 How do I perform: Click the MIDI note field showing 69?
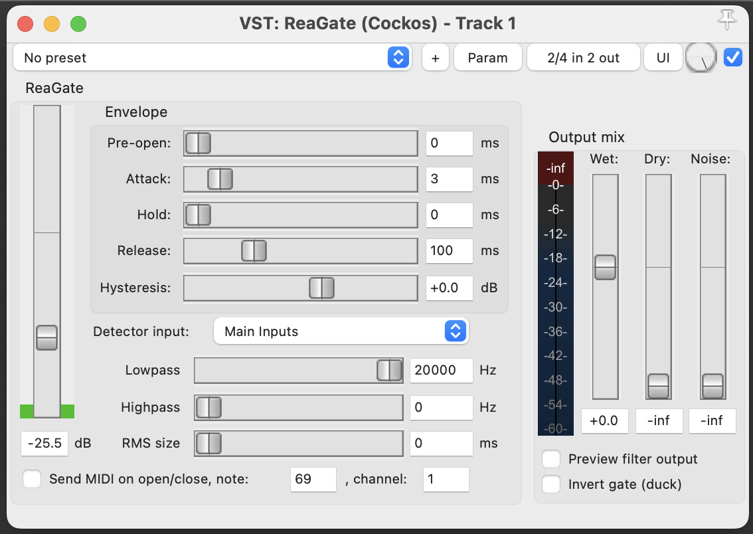tap(313, 480)
